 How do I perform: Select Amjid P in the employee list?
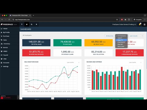[121, 38]
